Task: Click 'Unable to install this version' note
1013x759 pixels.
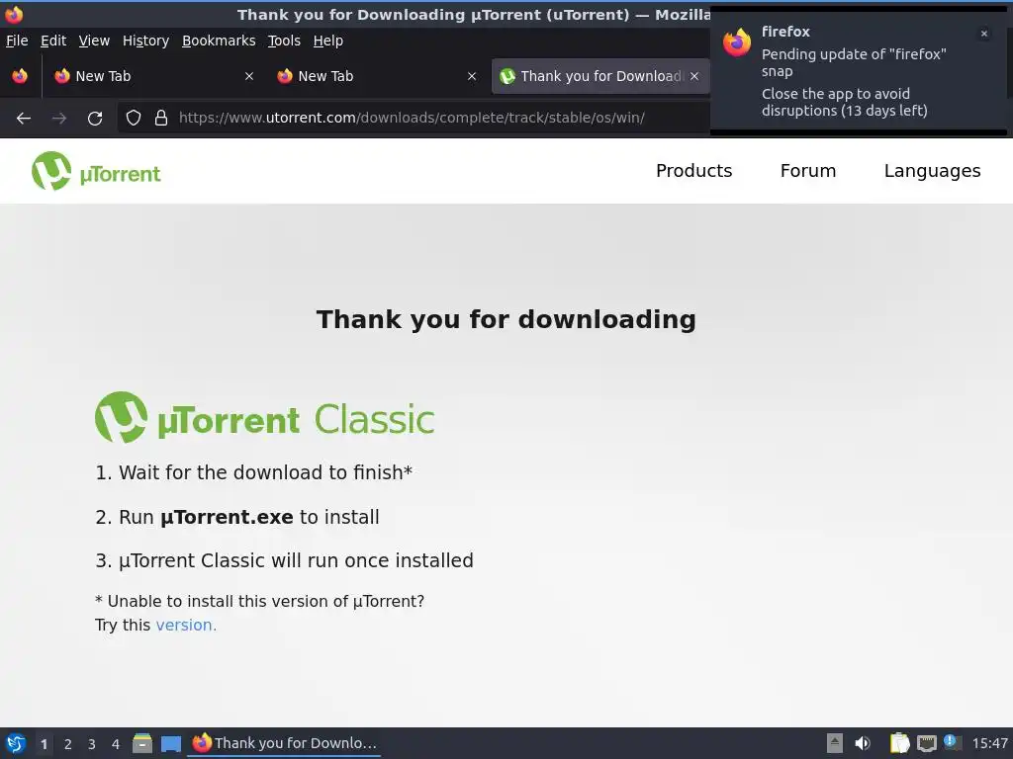Action: [260, 602]
